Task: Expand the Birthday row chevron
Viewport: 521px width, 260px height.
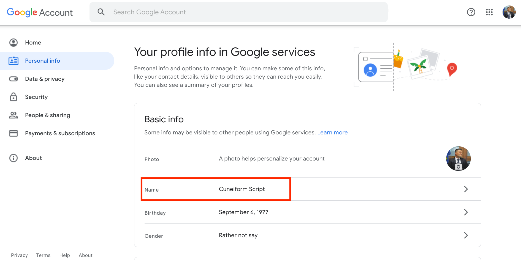Action: (466, 212)
